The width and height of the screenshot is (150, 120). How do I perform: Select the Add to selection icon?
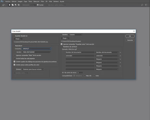point(13,5)
